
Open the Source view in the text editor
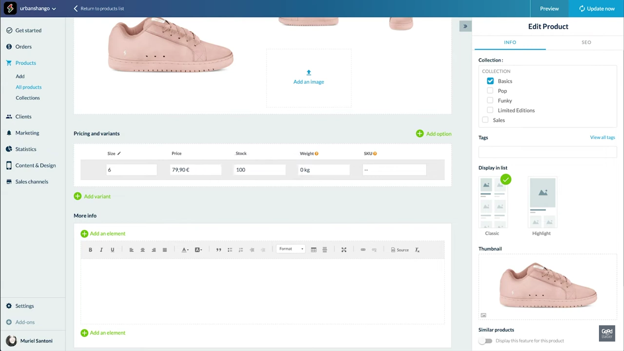pos(399,250)
